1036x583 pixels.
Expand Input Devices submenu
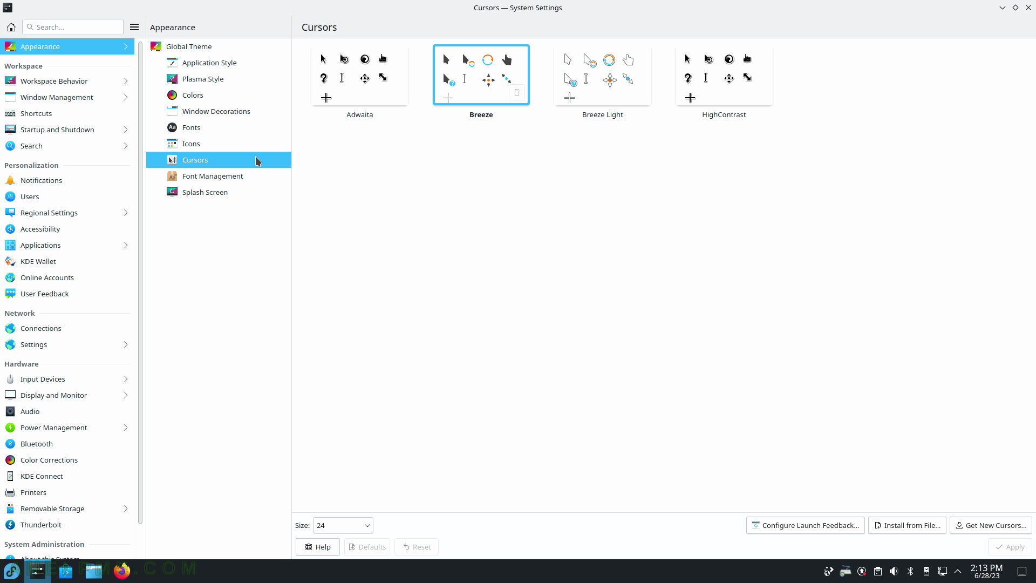[x=126, y=379]
